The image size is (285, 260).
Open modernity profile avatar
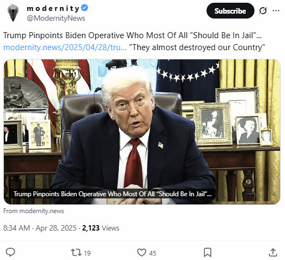tap(13, 13)
